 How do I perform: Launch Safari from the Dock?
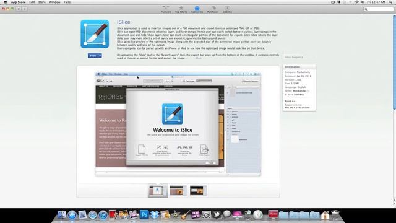coord(92,215)
